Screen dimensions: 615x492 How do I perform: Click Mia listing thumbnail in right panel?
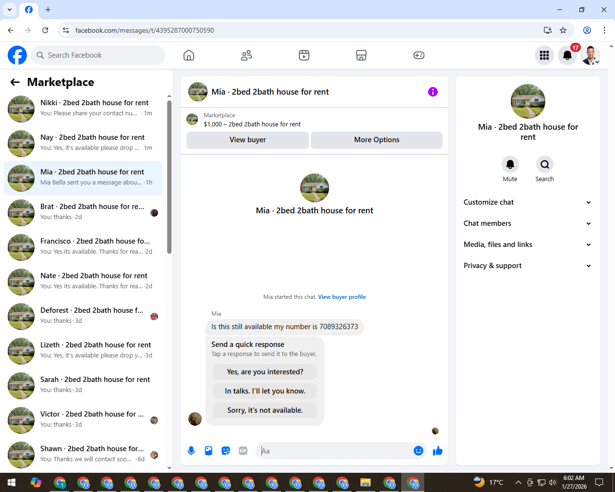[x=528, y=101]
